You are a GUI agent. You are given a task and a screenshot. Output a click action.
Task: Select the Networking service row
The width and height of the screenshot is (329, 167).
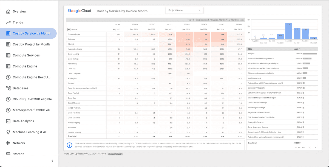pos(155,64)
